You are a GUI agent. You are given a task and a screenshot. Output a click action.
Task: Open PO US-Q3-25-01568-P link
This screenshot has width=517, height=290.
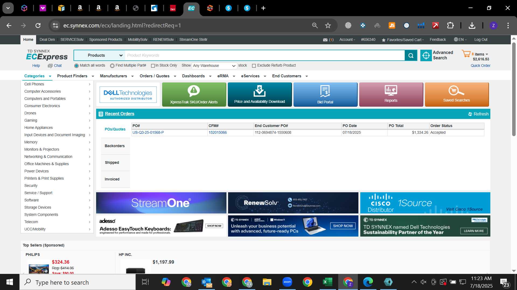coord(148,132)
